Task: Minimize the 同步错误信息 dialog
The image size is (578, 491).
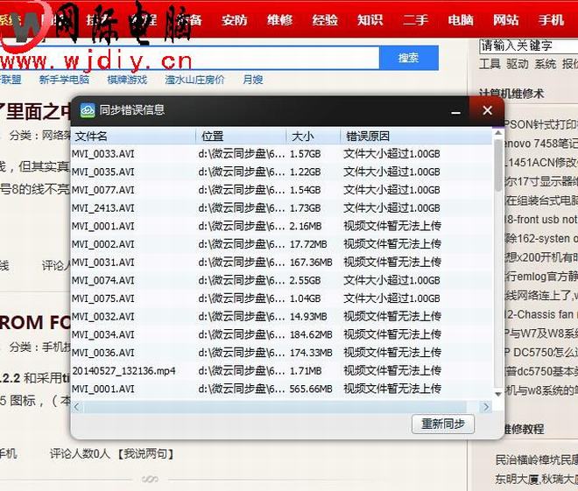Action: pyautogui.click(x=455, y=111)
